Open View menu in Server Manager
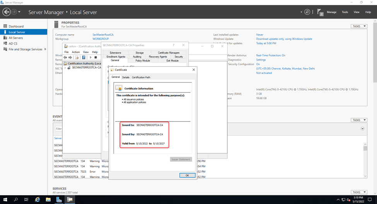 pos(357,12)
